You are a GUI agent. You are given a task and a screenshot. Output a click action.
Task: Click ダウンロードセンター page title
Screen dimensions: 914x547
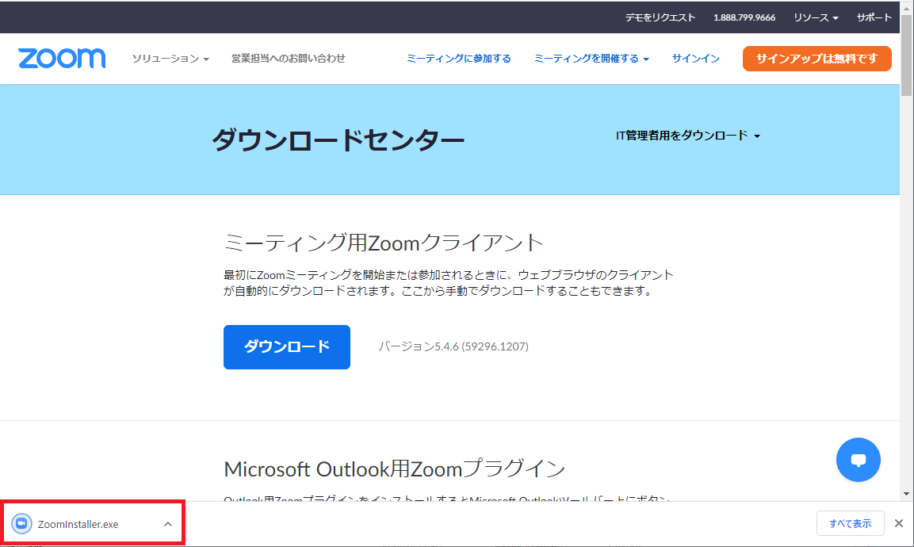338,140
